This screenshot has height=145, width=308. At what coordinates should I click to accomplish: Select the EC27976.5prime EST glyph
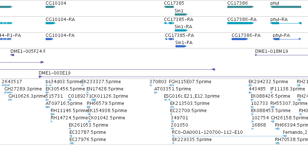(72, 143)
